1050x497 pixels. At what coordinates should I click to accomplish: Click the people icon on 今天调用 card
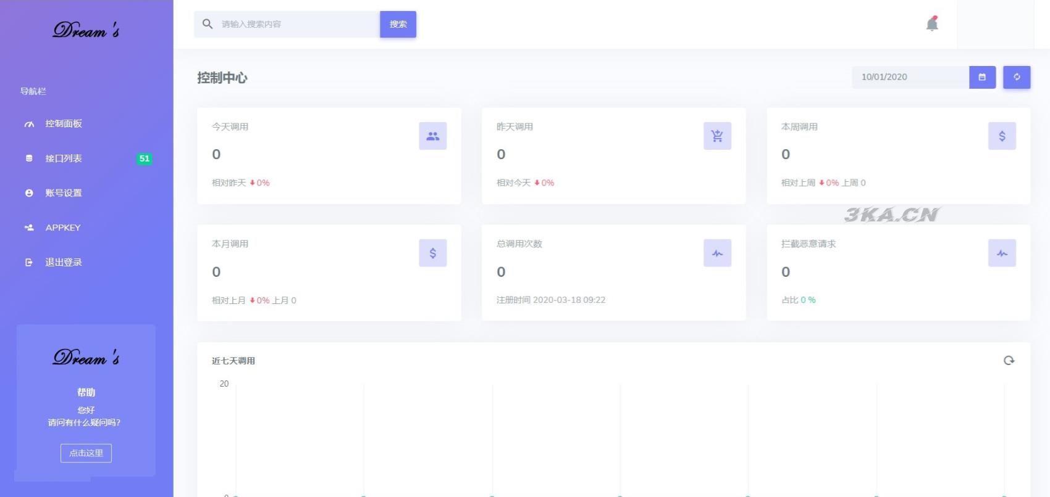point(432,136)
